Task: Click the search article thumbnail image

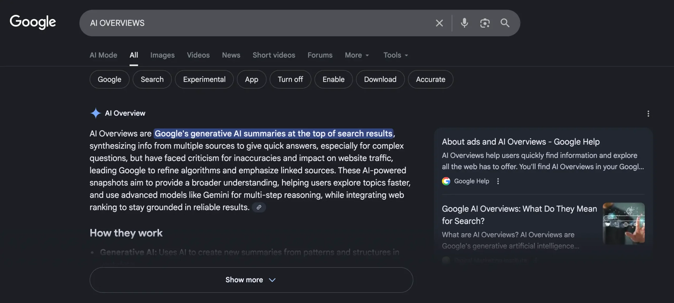Action: pyautogui.click(x=624, y=223)
